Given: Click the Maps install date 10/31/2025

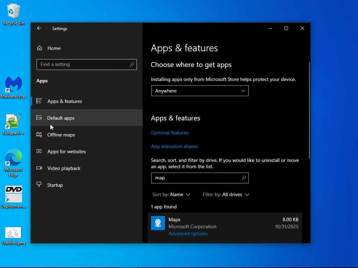Looking at the screenshot, I should click(287, 226).
